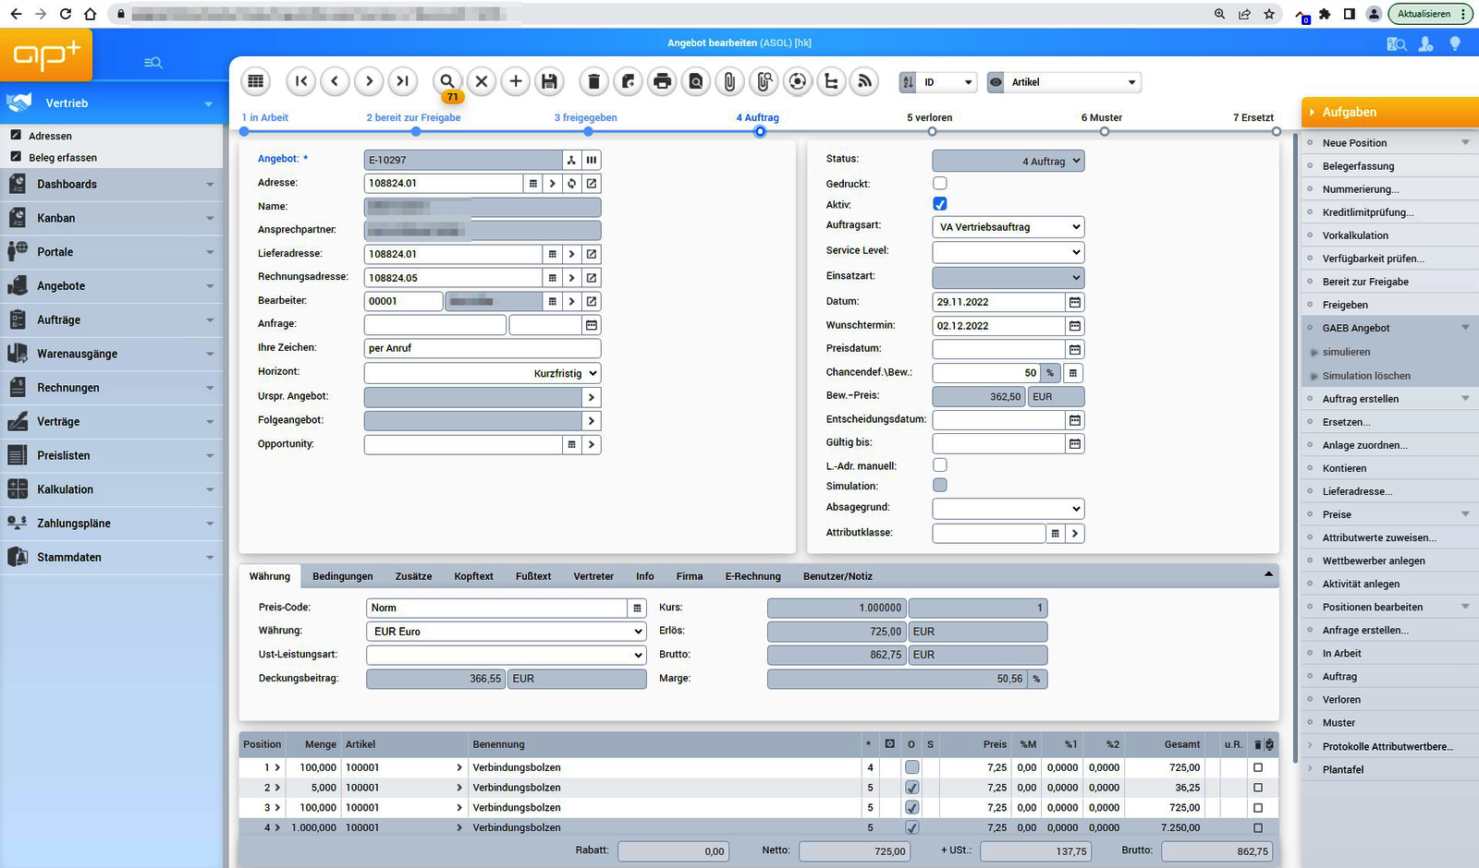Run the Auftrag erstellen task
The height and width of the screenshot is (868, 1479).
1359,398
